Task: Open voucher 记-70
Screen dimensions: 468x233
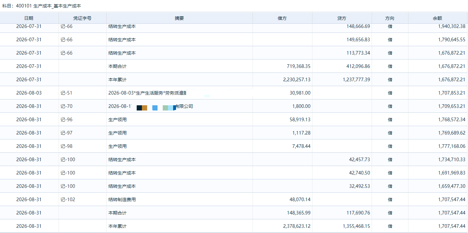Action: 66,106
